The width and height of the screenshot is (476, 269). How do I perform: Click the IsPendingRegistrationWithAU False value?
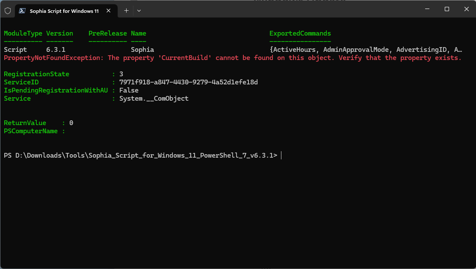pyautogui.click(x=129, y=90)
